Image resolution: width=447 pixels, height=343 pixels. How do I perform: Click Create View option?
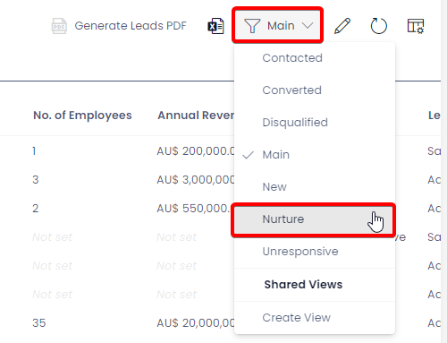tap(315, 318)
